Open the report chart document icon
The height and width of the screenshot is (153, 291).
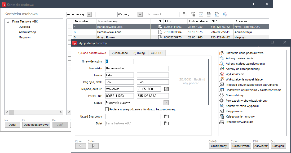click(217, 14)
